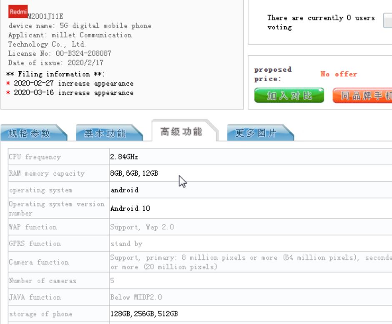Select the 2020-03-16 increase appearance entry
Image resolution: width=392 pixels, height=324 pixels.
(x=73, y=93)
